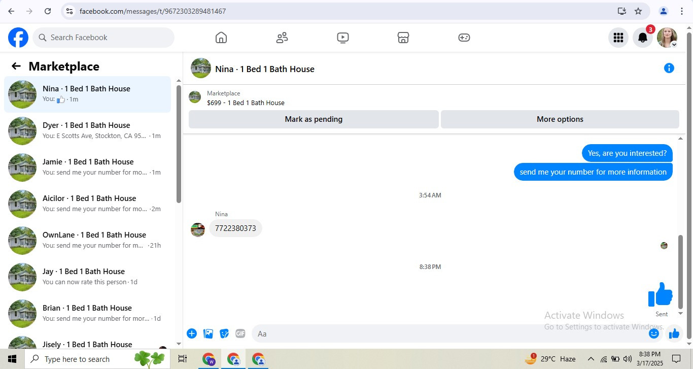Go back using the Marketplace arrow
This screenshot has width=693, height=369.
point(16,66)
